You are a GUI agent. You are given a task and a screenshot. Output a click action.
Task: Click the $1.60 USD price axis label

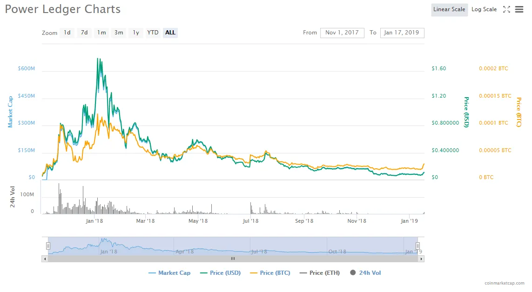439,68
